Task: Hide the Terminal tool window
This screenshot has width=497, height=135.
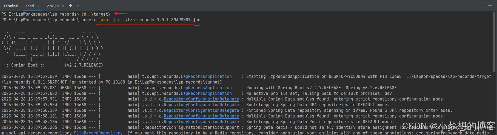Action: 490,6
